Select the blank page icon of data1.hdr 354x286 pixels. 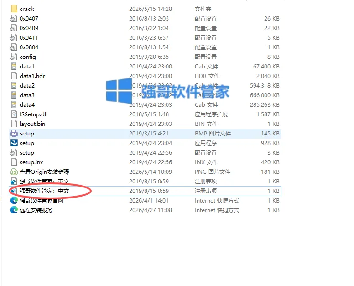click(14, 76)
